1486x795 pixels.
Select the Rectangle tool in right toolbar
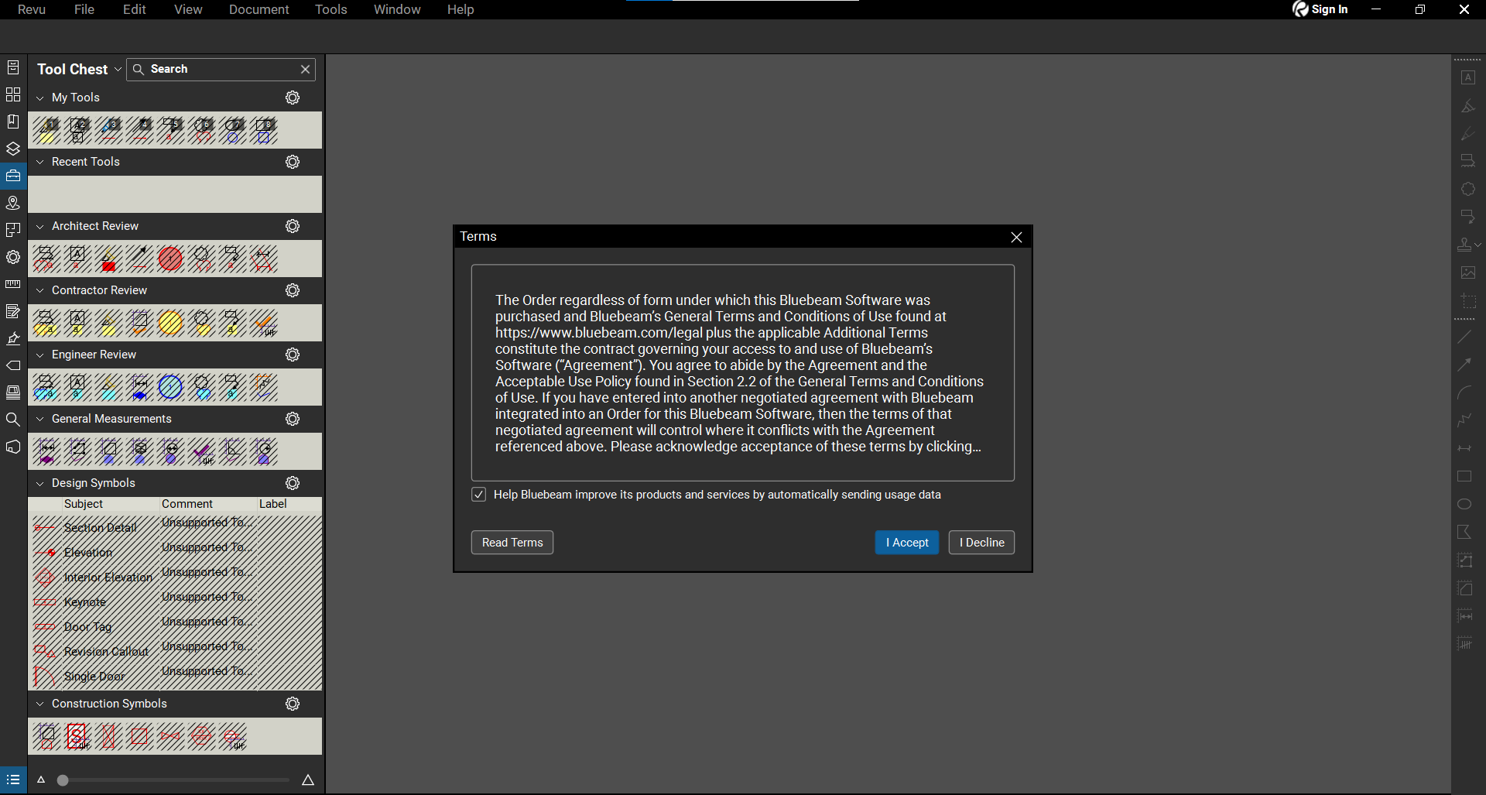tap(1464, 477)
